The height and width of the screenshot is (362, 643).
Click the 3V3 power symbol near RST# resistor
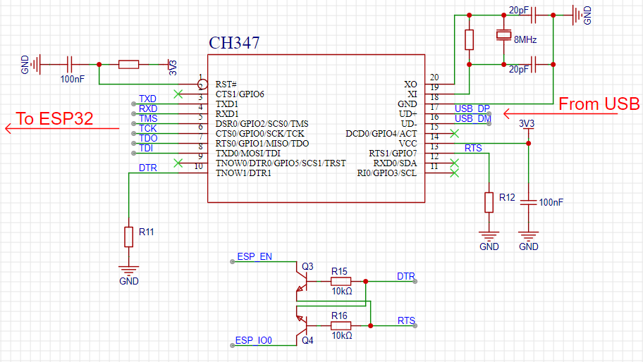pyautogui.click(x=171, y=66)
